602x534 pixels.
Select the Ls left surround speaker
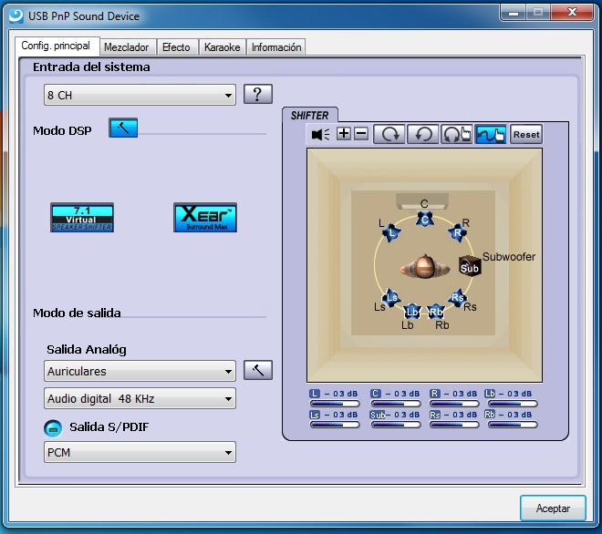tap(391, 298)
